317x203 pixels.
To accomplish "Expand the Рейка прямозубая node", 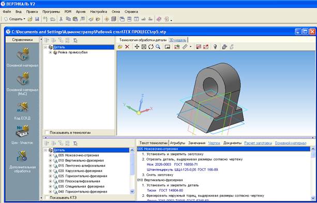I will point(50,53).
